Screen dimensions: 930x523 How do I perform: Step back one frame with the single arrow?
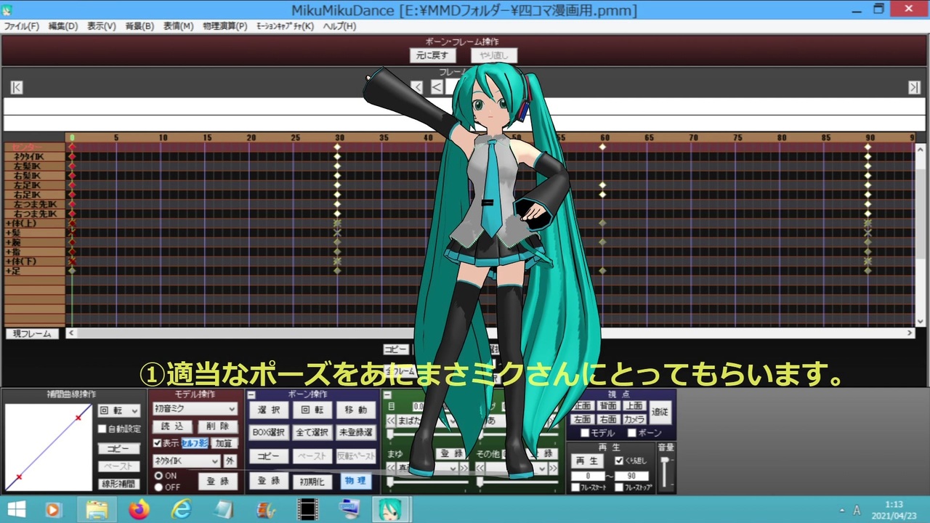tap(437, 87)
